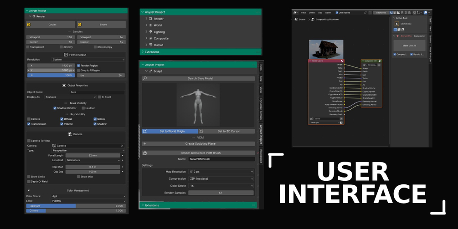Enable the Transparent checkbox
The height and width of the screenshot is (229, 458).
(x=28, y=47)
